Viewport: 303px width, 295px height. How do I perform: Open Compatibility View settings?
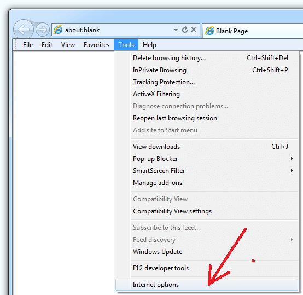tap(207, 211)
